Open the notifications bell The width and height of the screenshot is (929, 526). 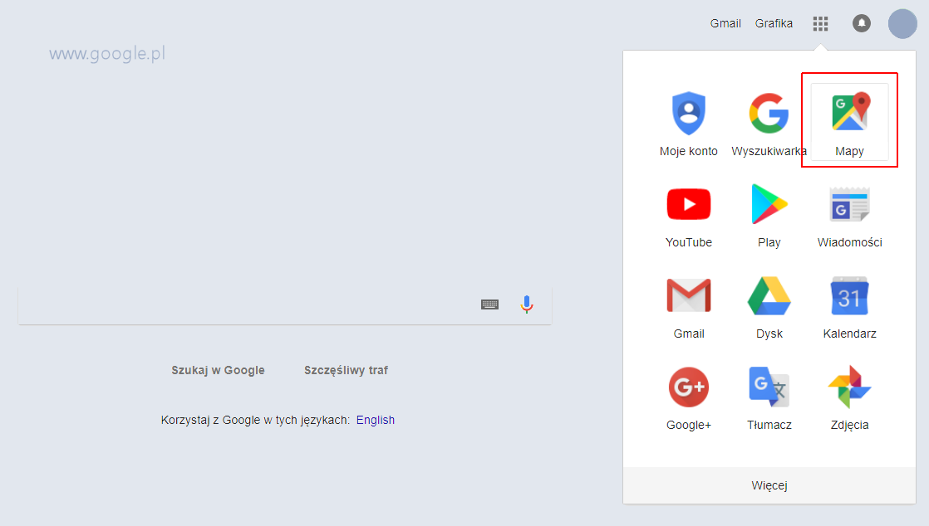click(x=862, y=24)
